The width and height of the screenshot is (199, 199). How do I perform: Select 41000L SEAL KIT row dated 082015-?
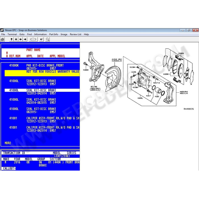(x=42, y=110)
